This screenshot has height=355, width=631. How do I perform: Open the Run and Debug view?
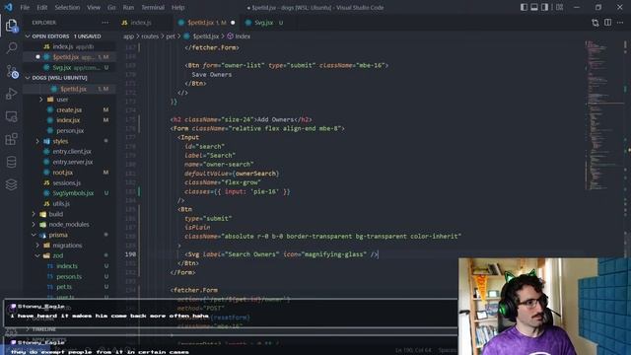[x=11, y=94]
